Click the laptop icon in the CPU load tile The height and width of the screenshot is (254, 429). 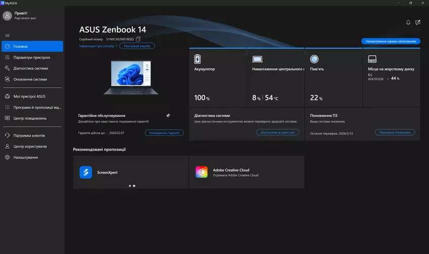point(257,59)
